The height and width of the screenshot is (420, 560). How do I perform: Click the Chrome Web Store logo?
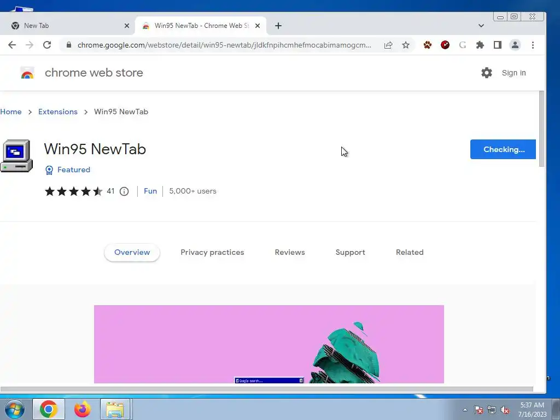click(27, 73)
